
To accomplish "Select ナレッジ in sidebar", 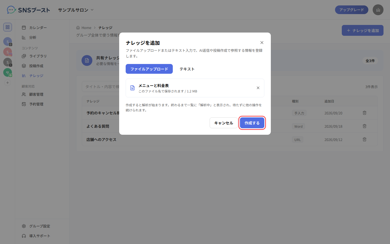I will 42,76.
